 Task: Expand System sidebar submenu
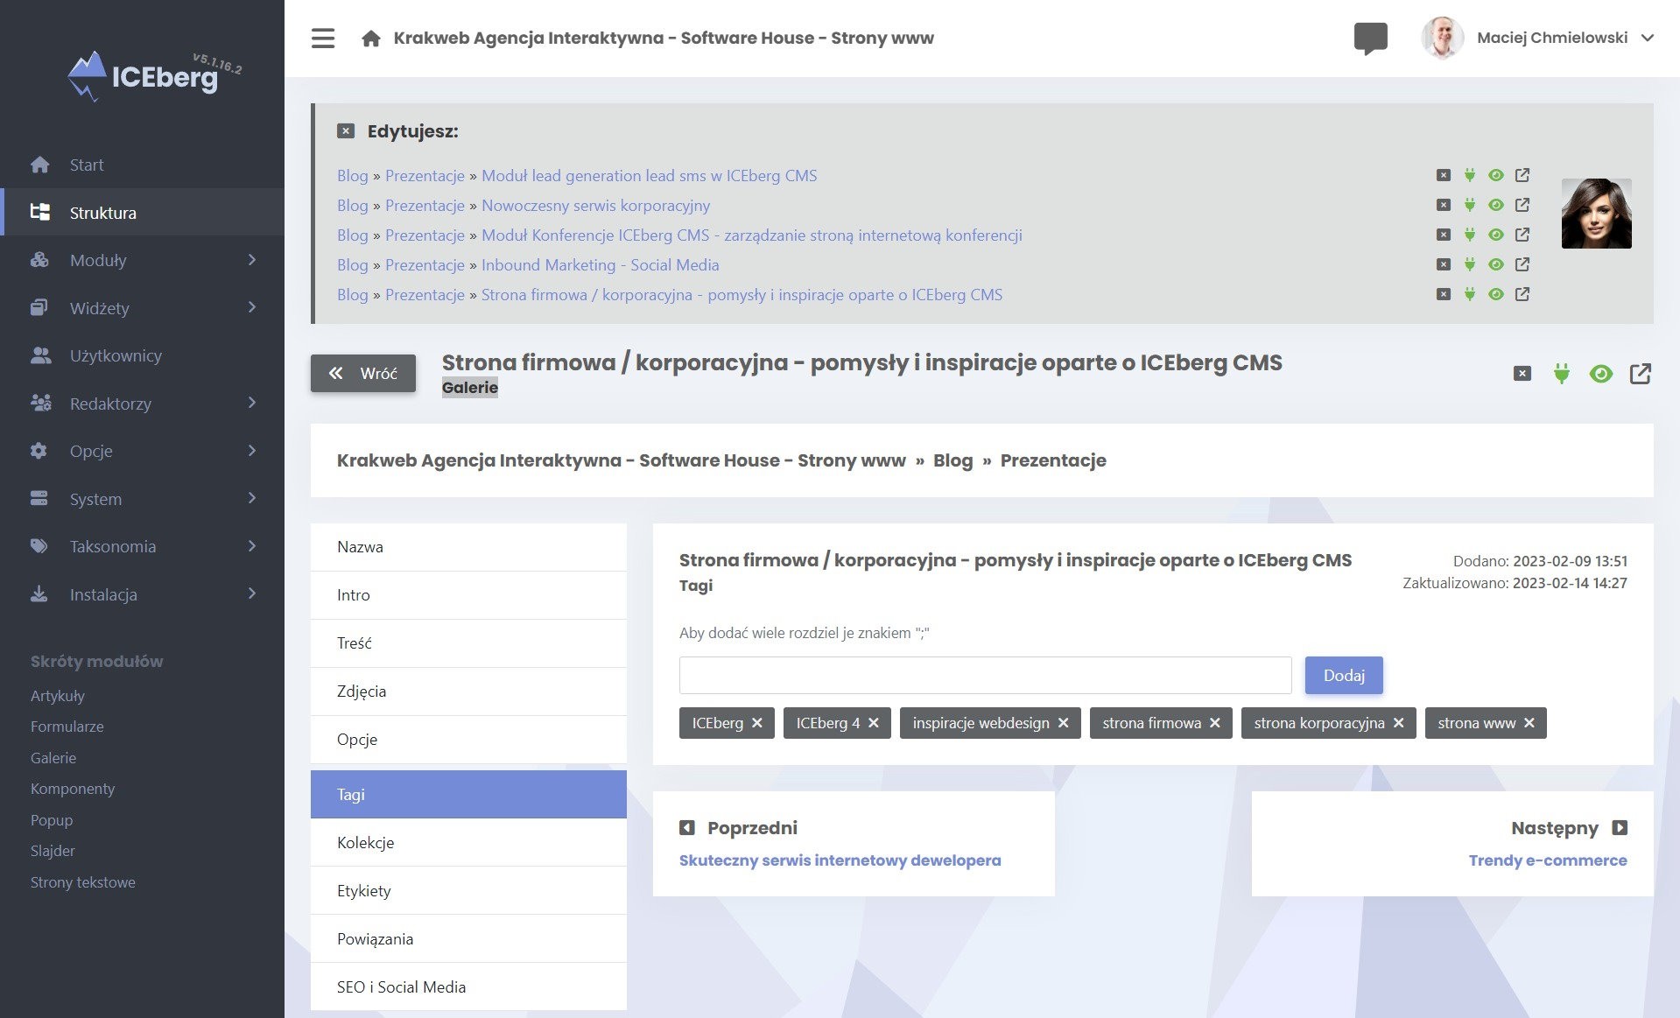142,499
